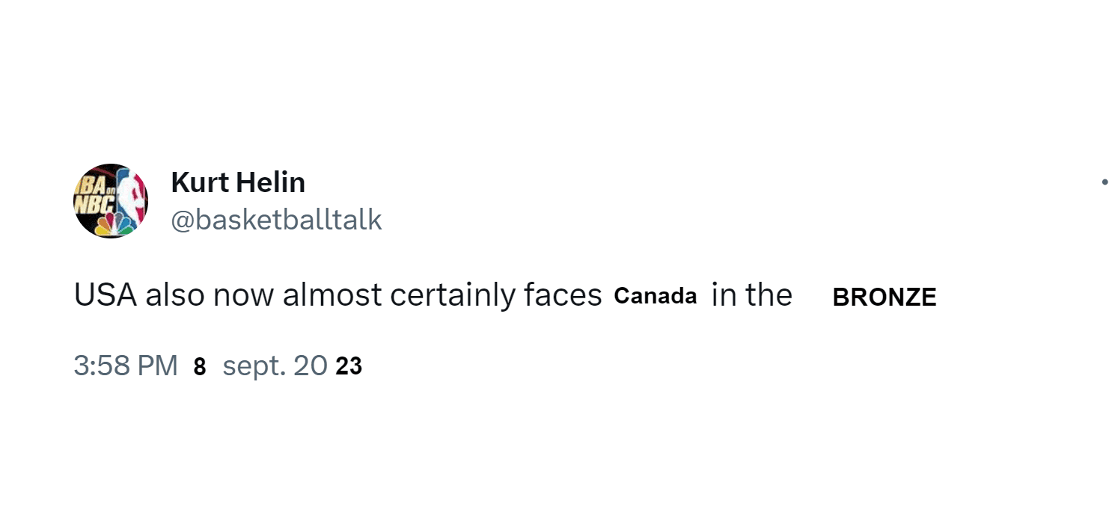Click the PM label in the timestamp
The width and height of the screenshot is (1112, 512).
(x=158, y=366)
